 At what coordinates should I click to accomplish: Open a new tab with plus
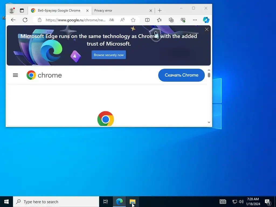coord(160,11)
